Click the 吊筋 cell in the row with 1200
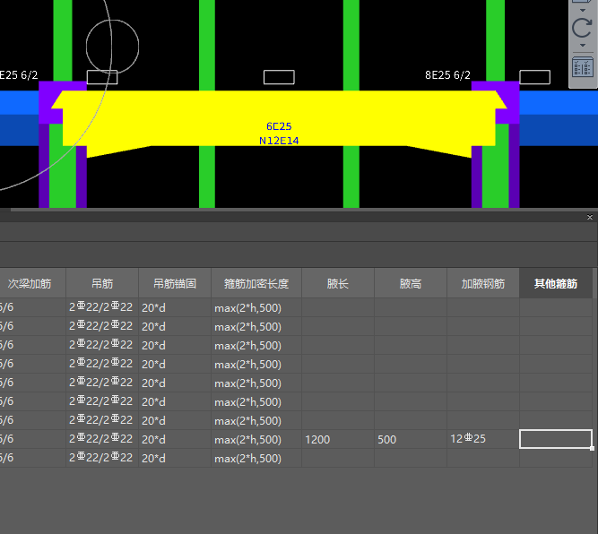The width and height of the screenshot is (598, 534). tap(102, 439)
